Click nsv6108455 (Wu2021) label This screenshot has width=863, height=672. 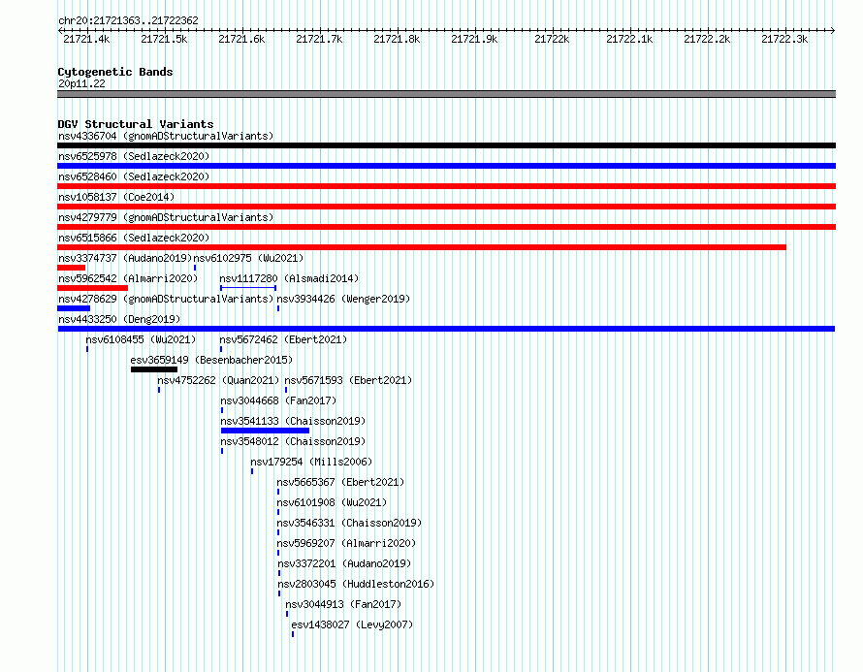(141, 339)
